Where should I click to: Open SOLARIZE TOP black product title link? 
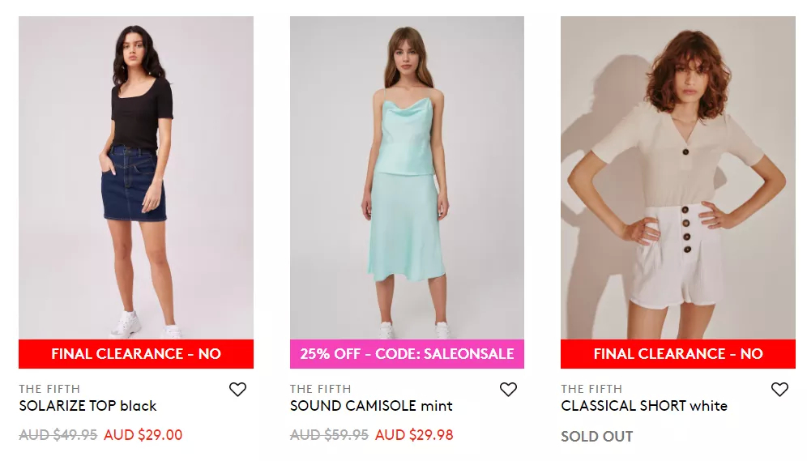pyautogui.click(x=88, y=406)
